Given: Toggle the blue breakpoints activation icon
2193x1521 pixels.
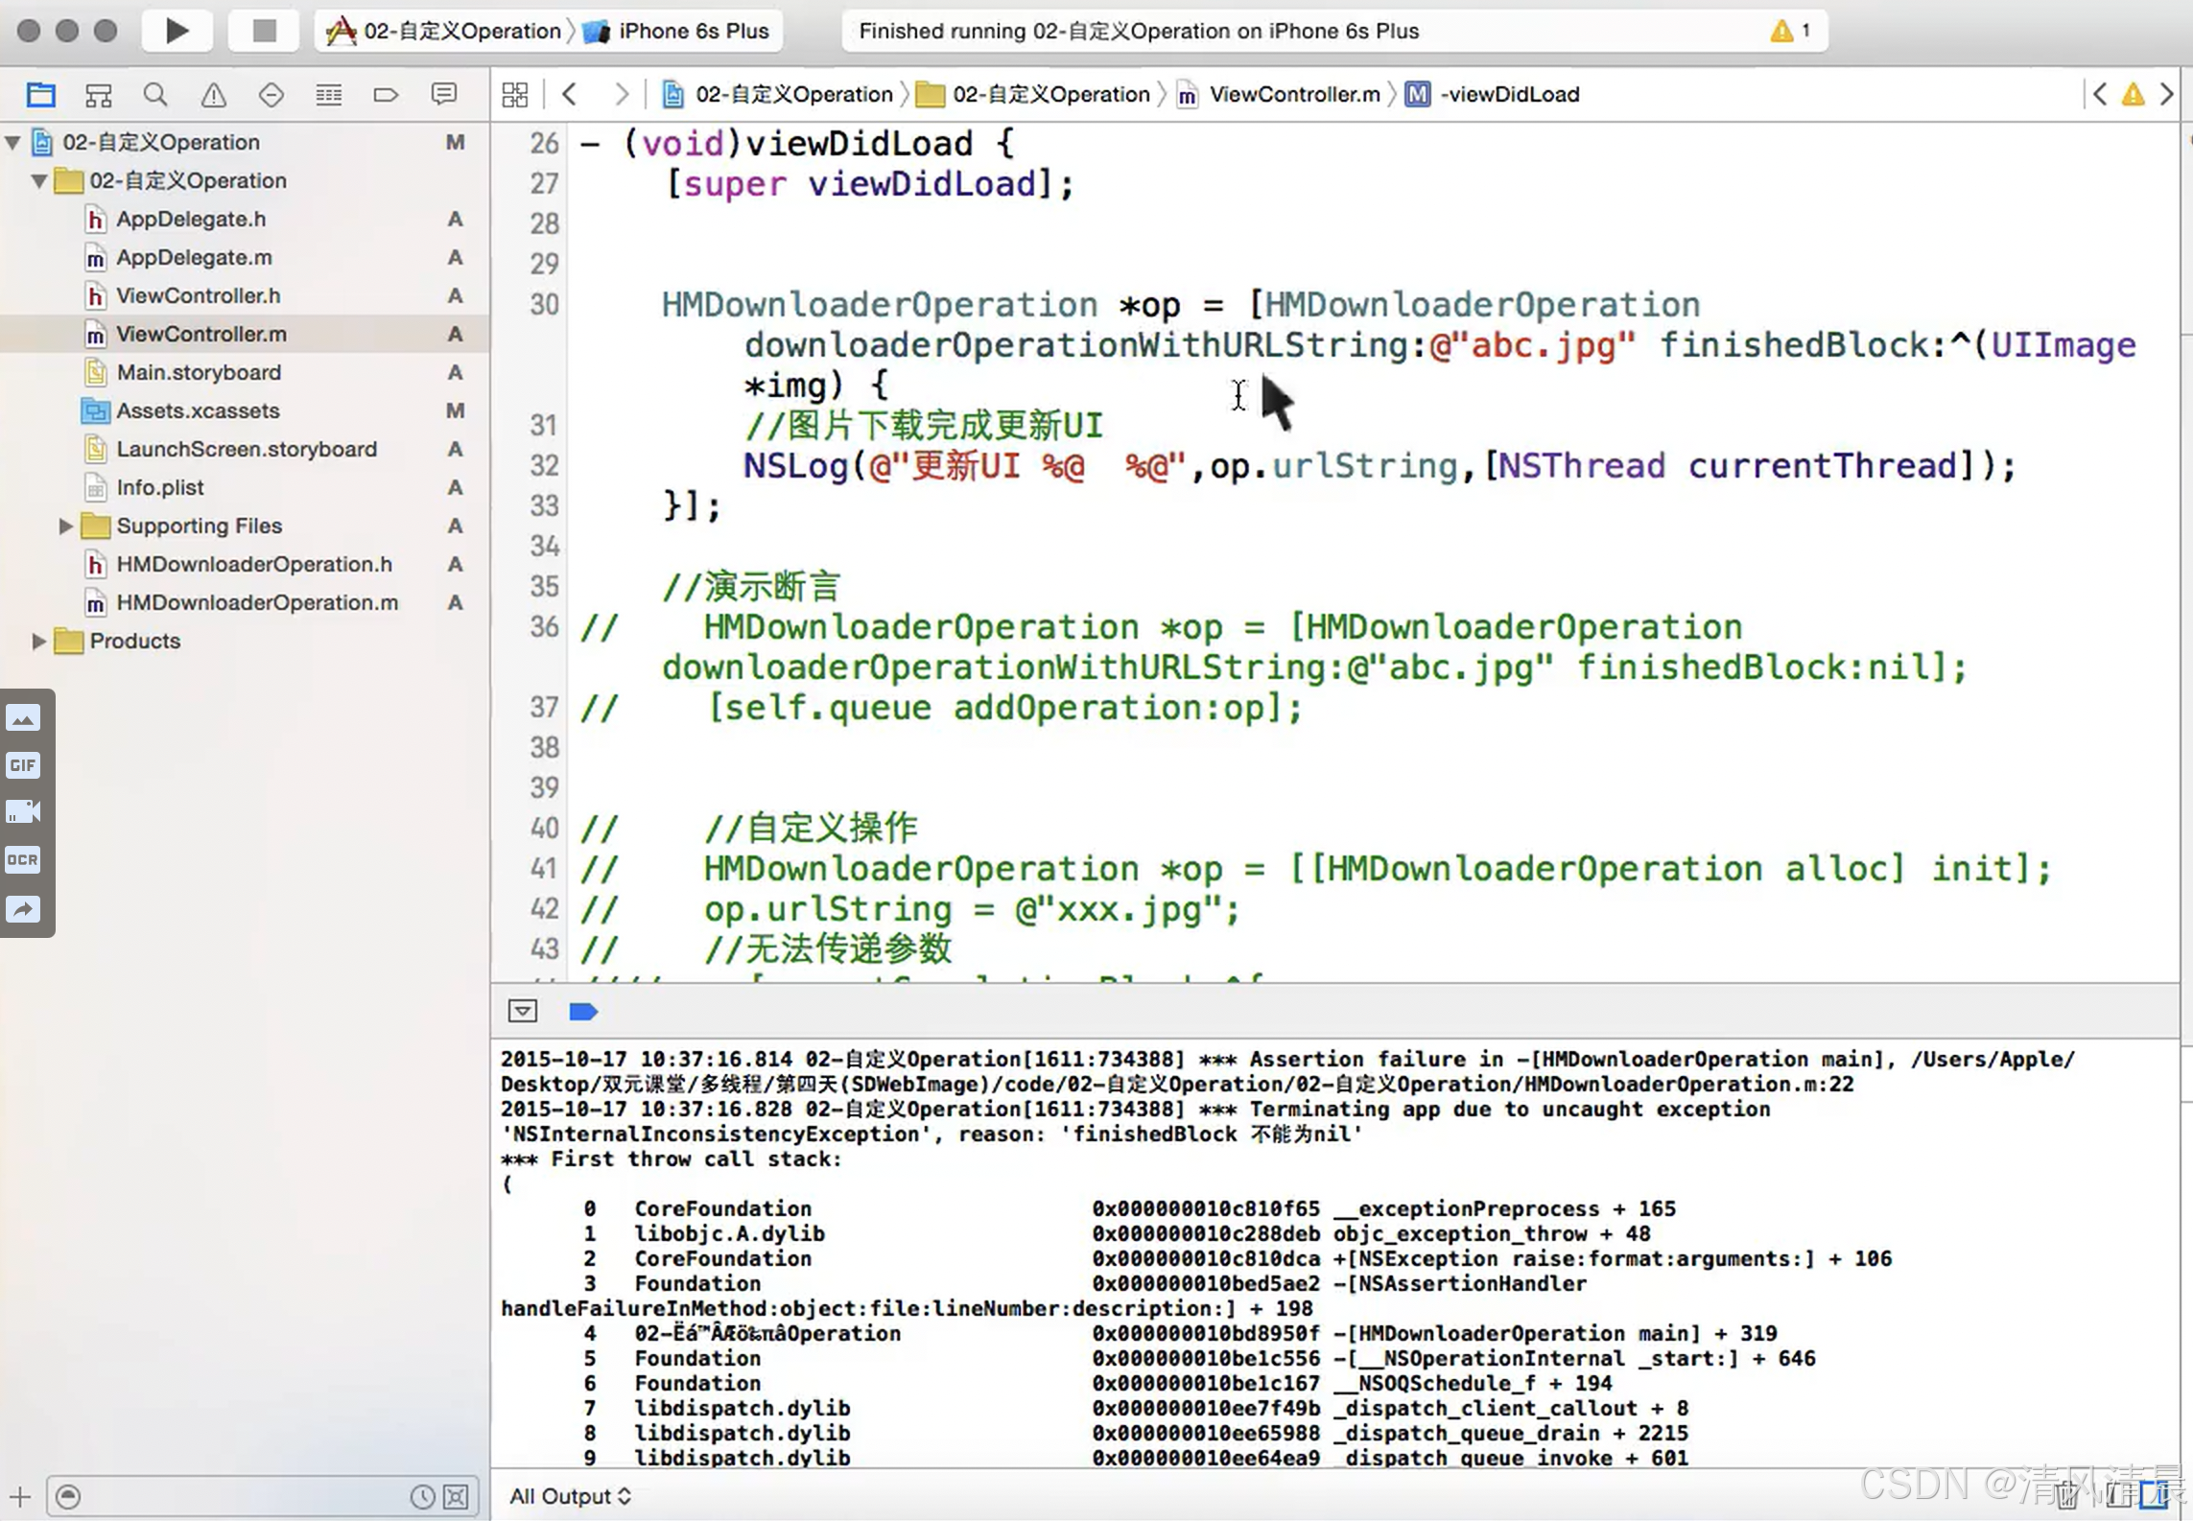Looking at the screenshot, I should point(582,1012).
